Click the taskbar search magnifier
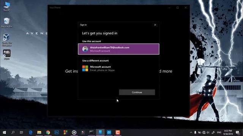The height and width of the screenshot is (136, 243). pyautogui.click(x=13, y=133)
